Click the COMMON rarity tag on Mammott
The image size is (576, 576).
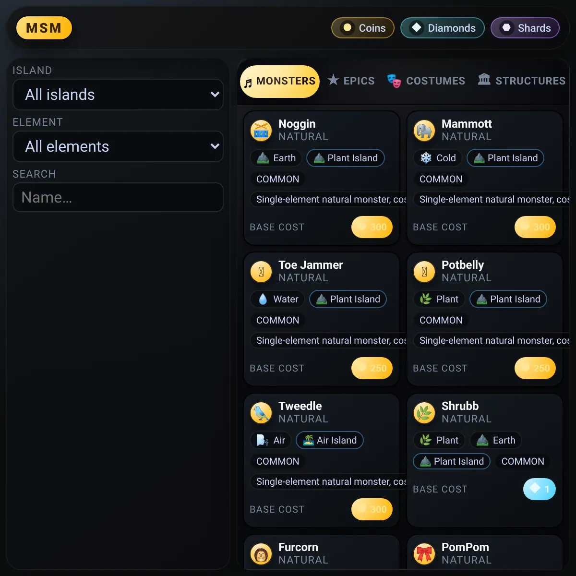point(441,179)
